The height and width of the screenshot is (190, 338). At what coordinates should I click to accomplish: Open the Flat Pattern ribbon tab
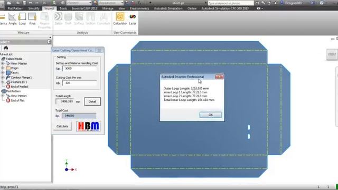click(x=15, y=8)
